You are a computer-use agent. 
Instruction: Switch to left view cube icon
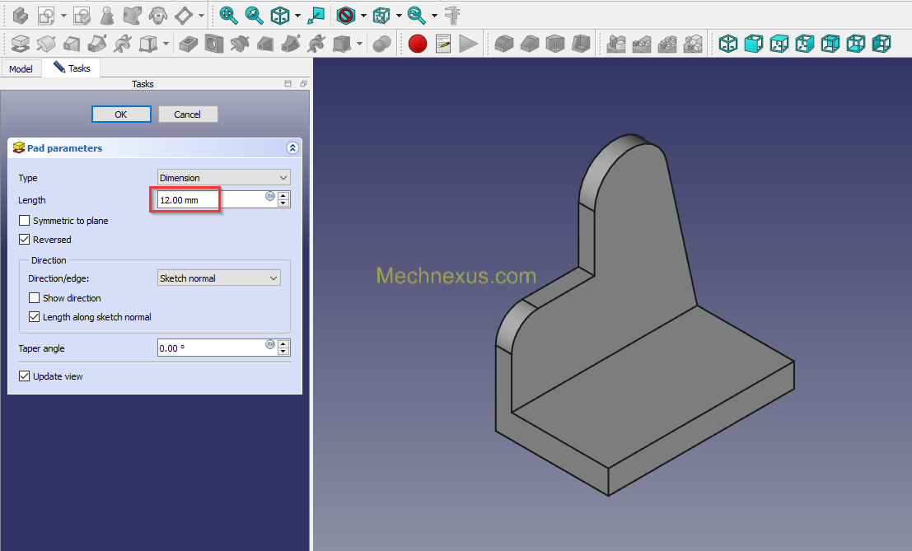tap(882, 44)
